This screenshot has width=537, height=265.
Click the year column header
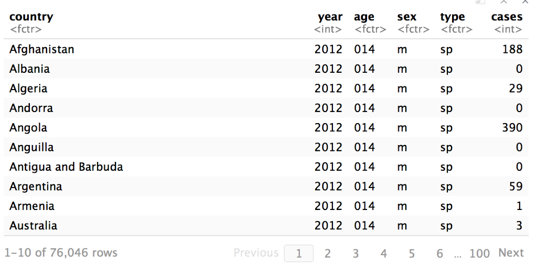click(330, 17)
